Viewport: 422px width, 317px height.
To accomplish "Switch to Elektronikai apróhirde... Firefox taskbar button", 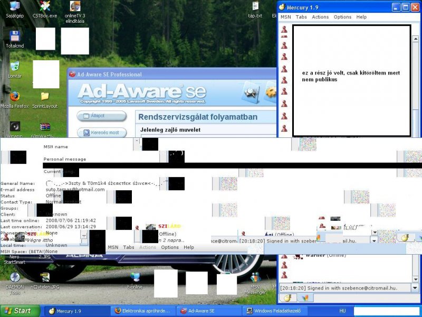I will [x=143, y=311].
